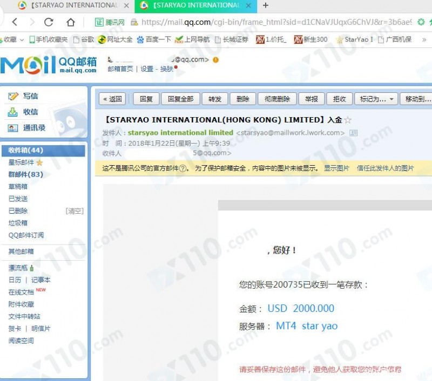The width and height of the screenshot is (432, 381).
Task: Click the « 返回 back button
Action: 112,99
